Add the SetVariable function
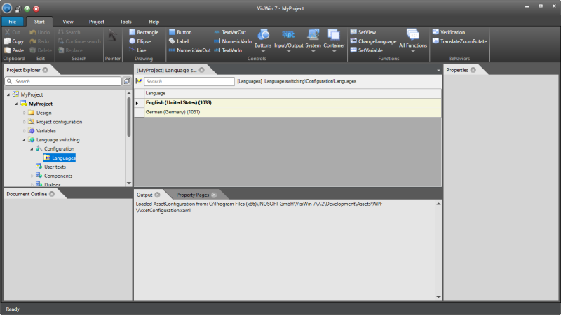This screenshot has height=315, width=561. [366, 50]
